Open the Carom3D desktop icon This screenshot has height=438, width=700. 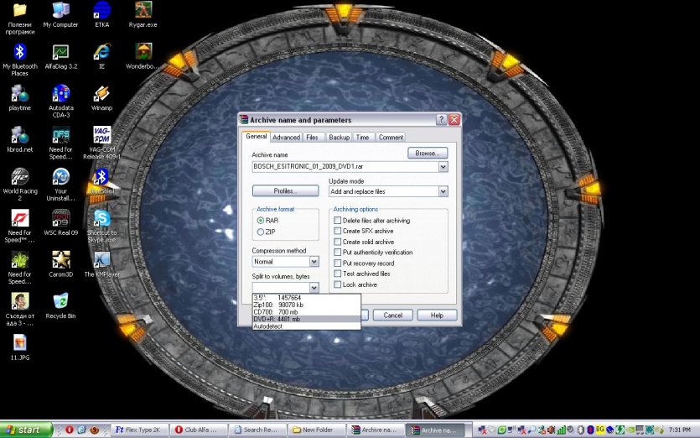(x=60, y=260)
